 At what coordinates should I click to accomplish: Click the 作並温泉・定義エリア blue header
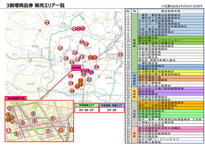point(112,105)
